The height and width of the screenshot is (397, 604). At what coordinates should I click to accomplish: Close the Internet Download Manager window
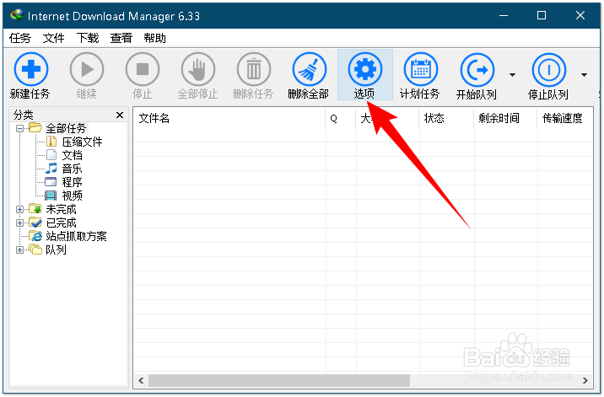[x=580, y=15]
